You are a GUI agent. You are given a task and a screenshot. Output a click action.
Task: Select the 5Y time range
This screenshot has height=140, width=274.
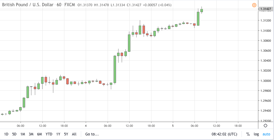66,134
